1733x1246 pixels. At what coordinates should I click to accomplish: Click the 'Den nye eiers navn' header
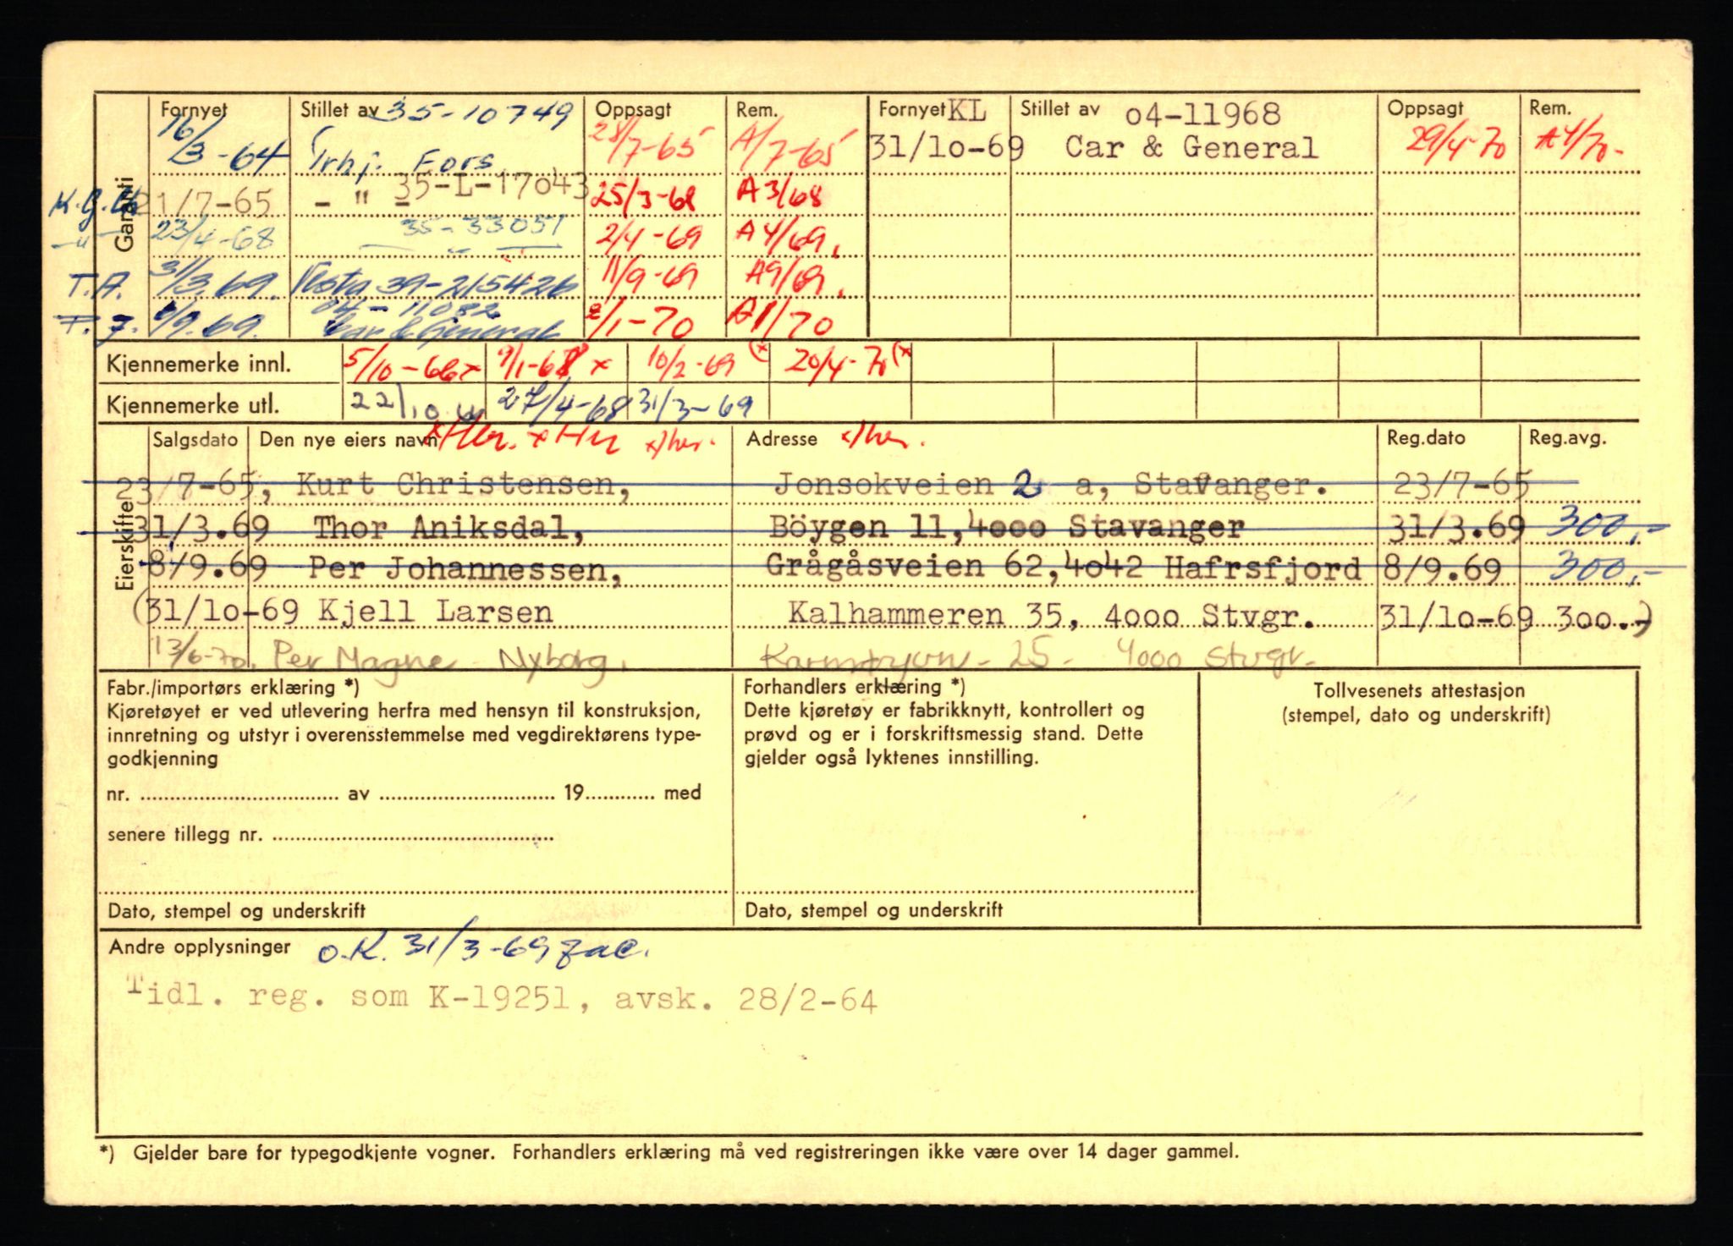[x=347, y=439]
